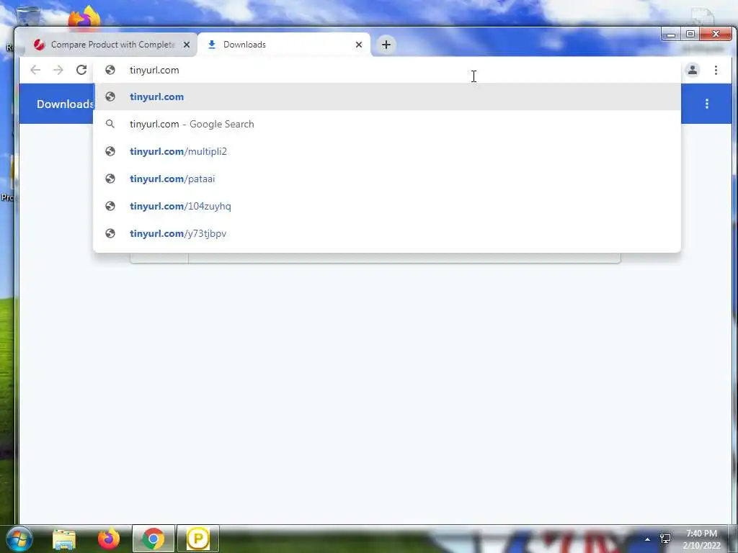Viewport: 738px width, 553px height.
Task: Select the Downloads tab
Action: click(284, 45)
